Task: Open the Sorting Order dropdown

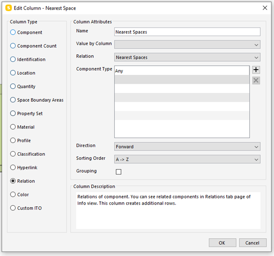Action: (x=187, y=159)
